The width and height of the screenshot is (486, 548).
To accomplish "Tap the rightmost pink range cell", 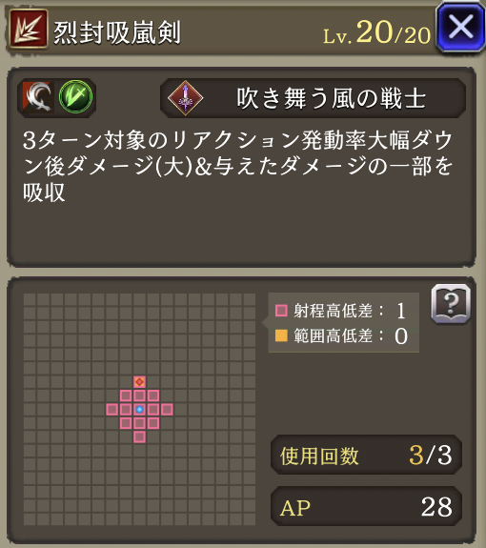I will click(x=167, y=409).
